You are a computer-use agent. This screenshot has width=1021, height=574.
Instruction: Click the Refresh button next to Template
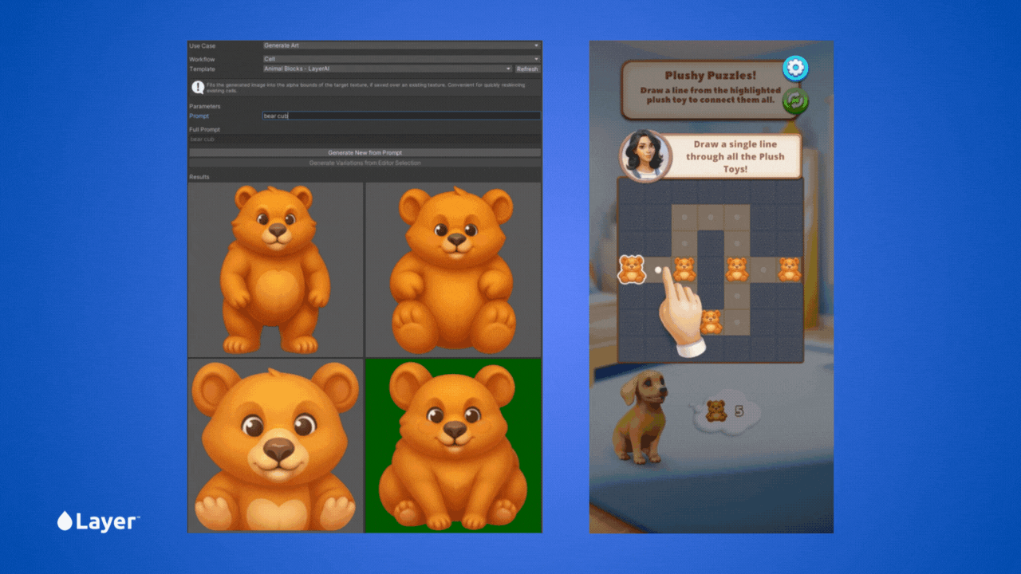(527, 69)
